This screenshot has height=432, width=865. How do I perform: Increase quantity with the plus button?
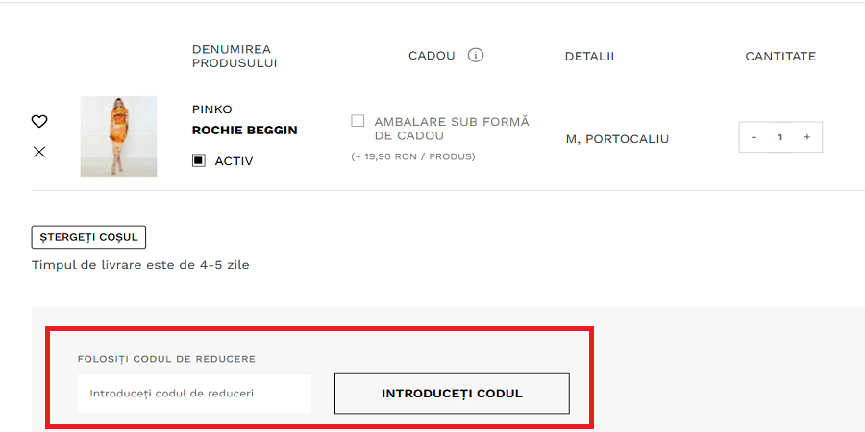tap(806, 137)
